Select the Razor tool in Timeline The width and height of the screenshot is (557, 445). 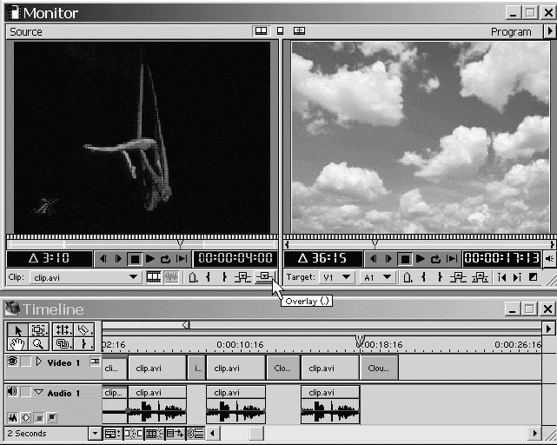click(x=83, y=330)
